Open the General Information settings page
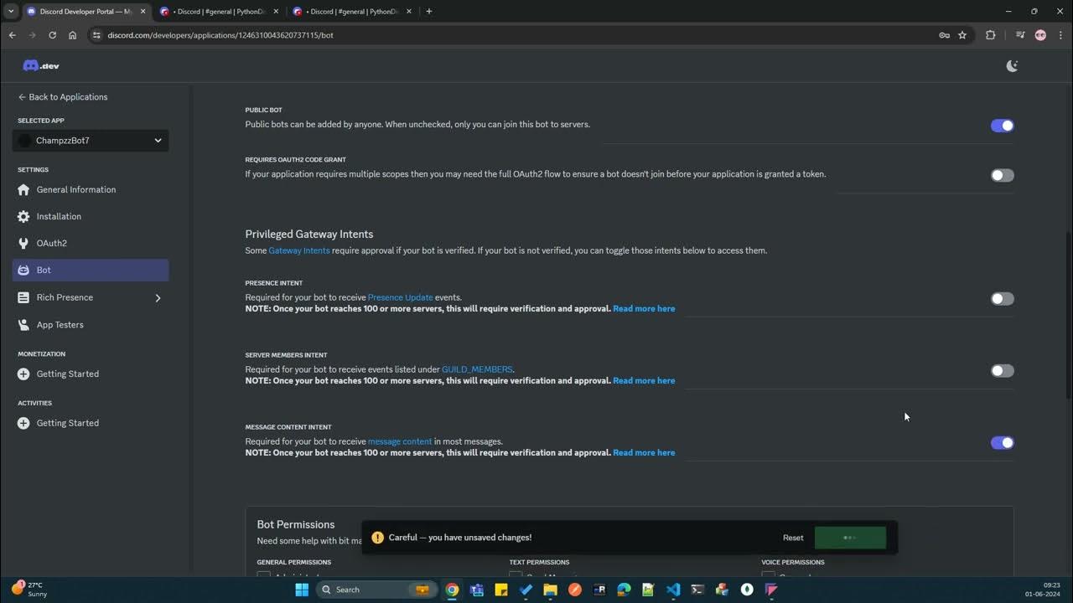Image resolution: width=1073 pixels, height=603 pixels. [91, 189]
